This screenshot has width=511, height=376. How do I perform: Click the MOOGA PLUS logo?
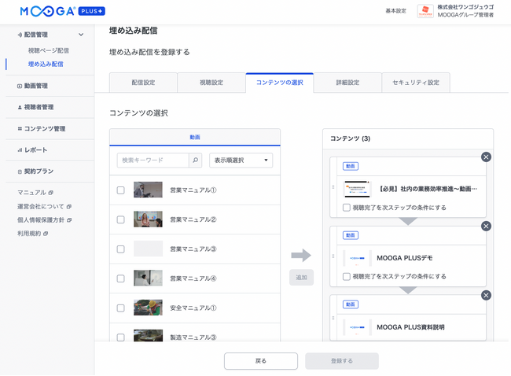point(63,12)
